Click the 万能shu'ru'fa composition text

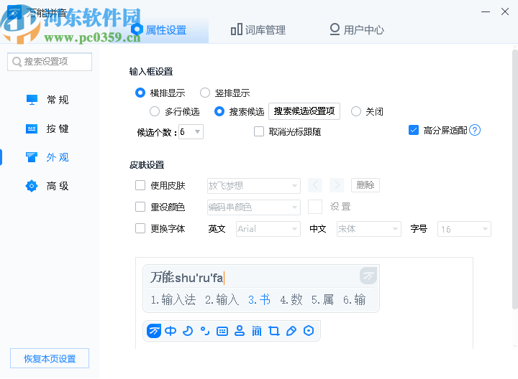click(187, 278)
